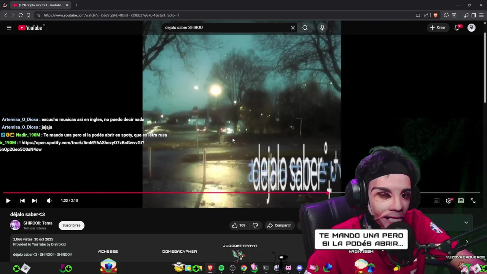The height and width of the screenshot is (274, 487).
Task: Select the déjalo saber YouTube tab
Action: point(40,5)
